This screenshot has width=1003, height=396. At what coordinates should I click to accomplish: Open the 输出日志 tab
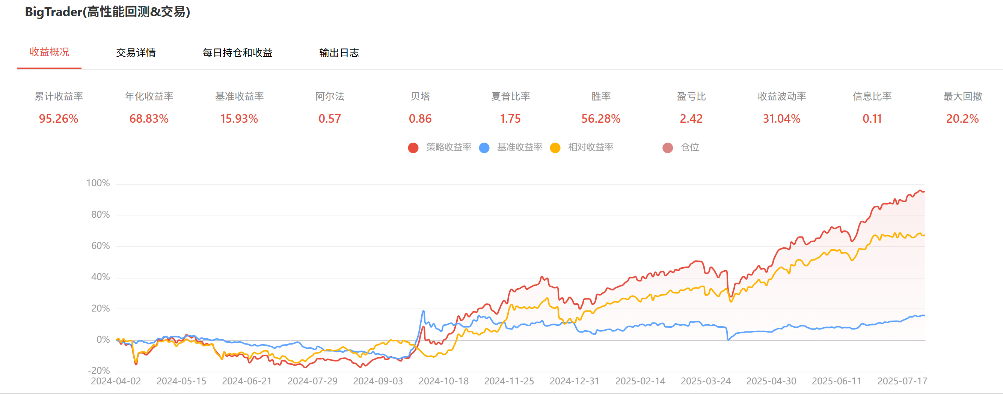pyautogui.click(x=339, y=53)
